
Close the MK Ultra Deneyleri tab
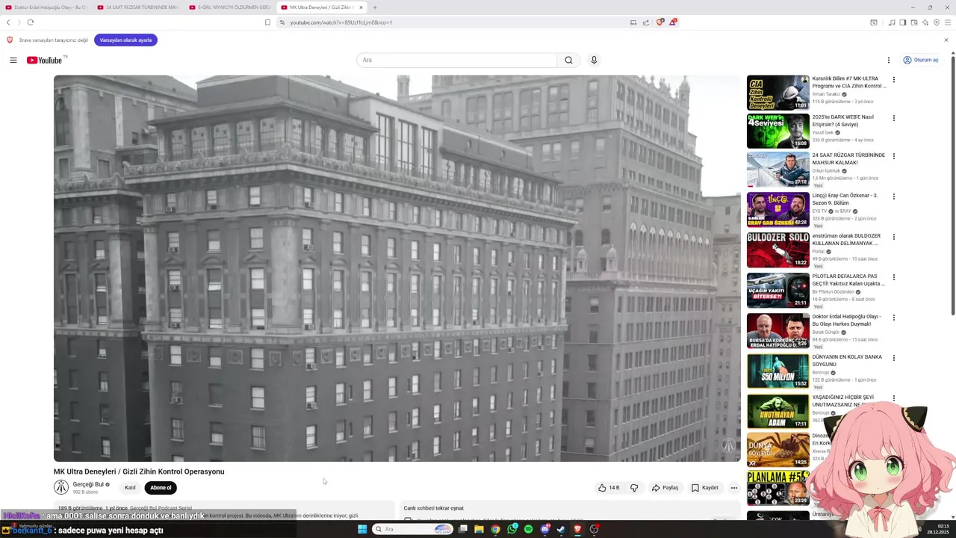[361, 7]
